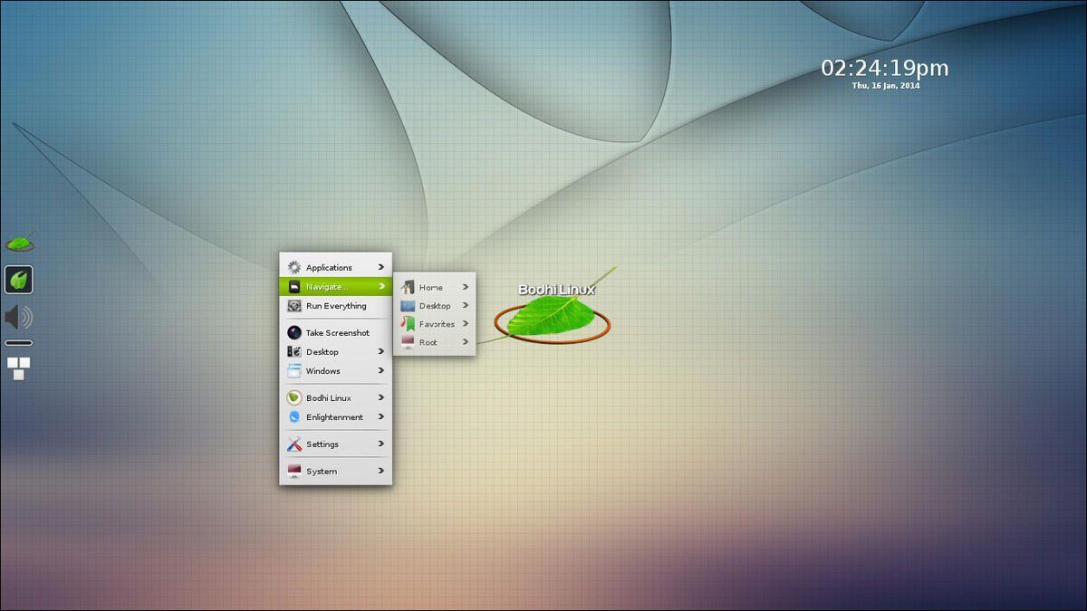
Task: Click the Home house icon in submenu
Action: [x=408, y=287]
